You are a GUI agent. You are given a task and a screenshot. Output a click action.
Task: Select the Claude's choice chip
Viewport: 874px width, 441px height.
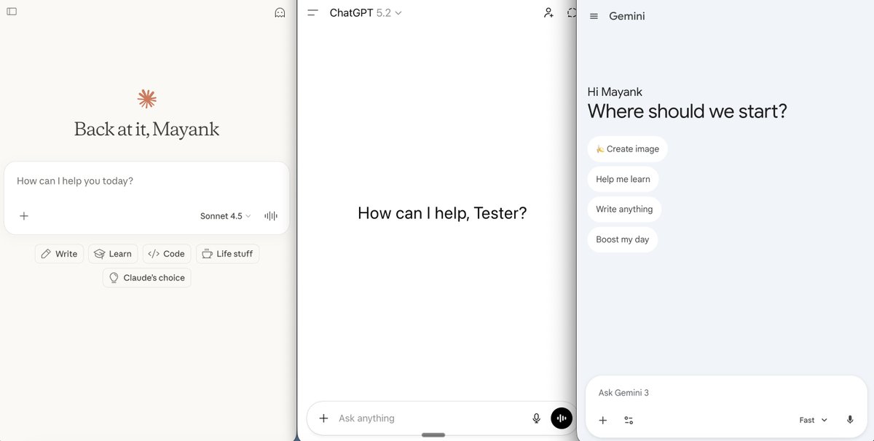pyautogui.click(x=147, y=278)
